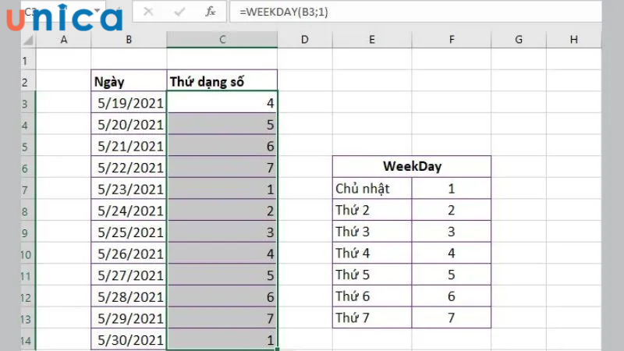The width and height of the screenshot is (624, 351).
Task: Select cell containing date 5/30/2021
Action: coord(129,340)
